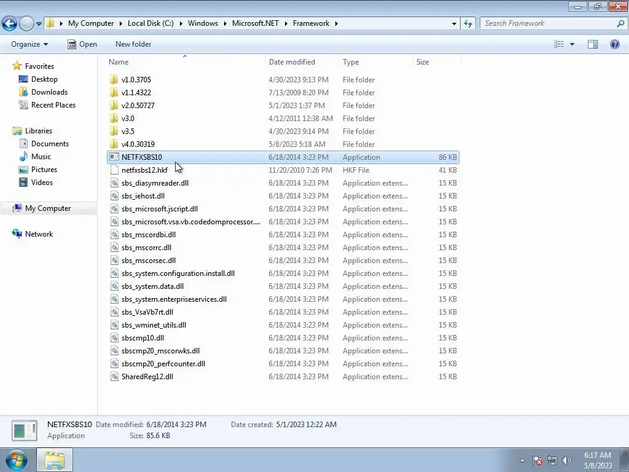629x472 pixels.
Task: Open the recent pages dropdown arrow
Action: point(39,24)
